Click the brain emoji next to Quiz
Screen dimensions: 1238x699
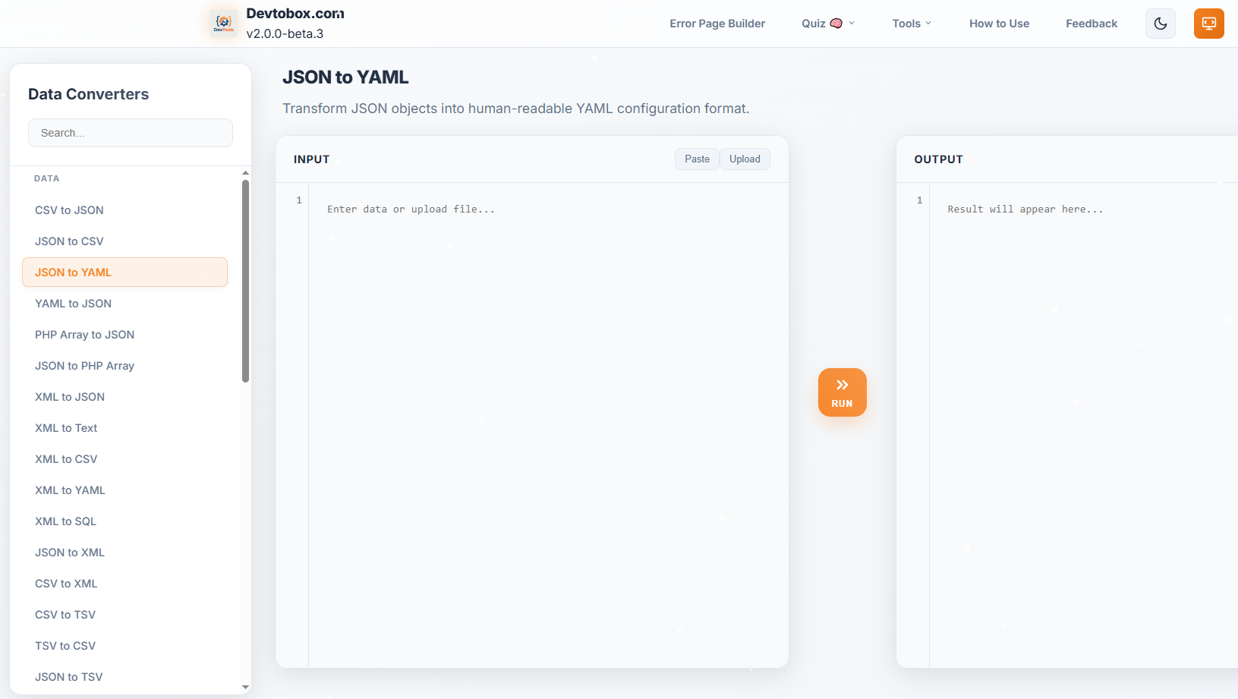click(x=835, y=24)
